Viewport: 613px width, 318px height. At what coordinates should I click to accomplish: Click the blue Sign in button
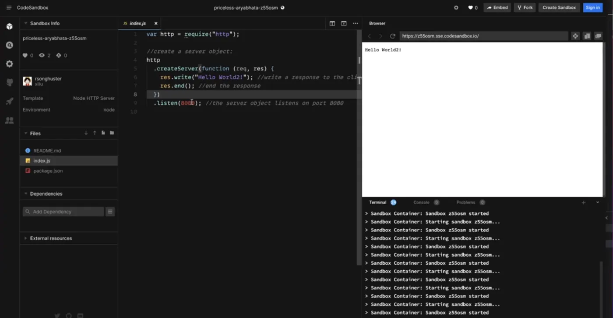[593, 7]
